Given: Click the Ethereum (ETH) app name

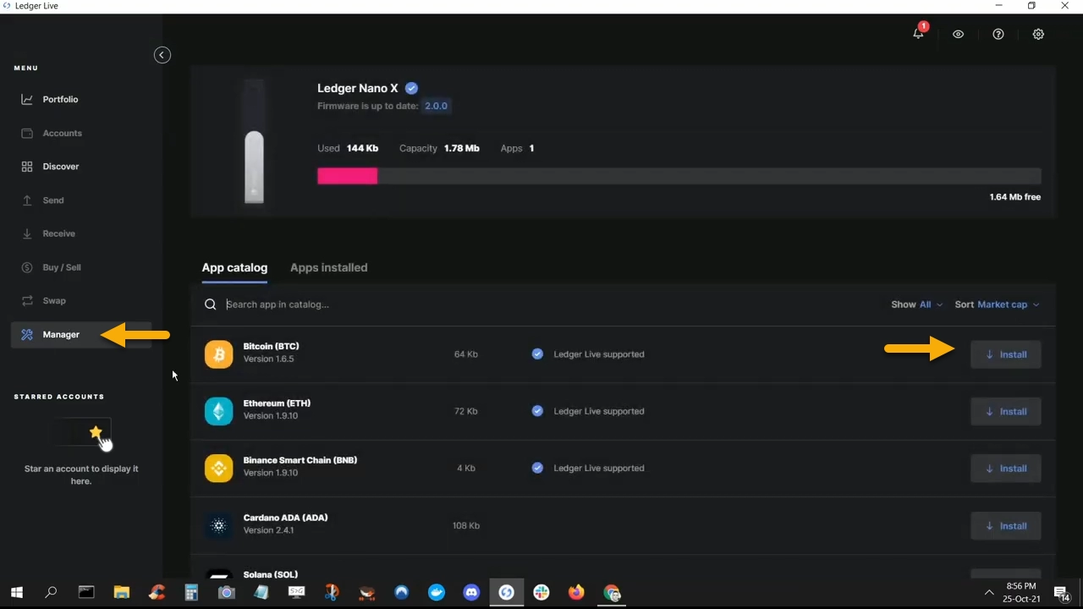Looking at the screenshot, I should pos(277,403).
